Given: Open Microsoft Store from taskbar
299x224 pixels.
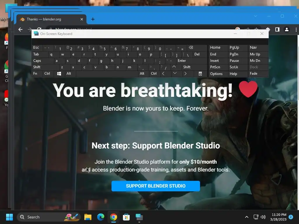Looking at the screenshot, I should click(126, 217).
